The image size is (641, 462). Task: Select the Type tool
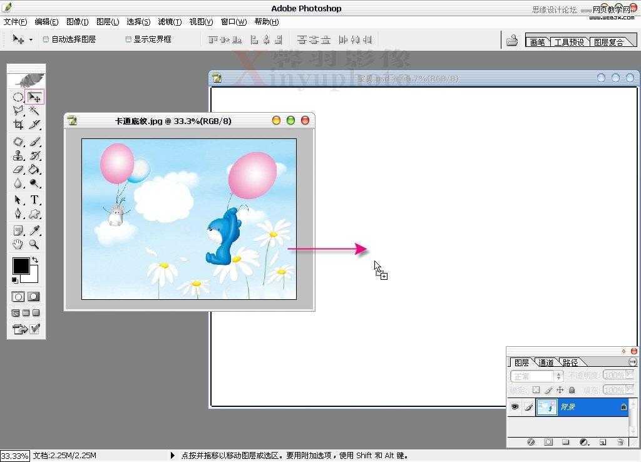(x=34, y=200)
